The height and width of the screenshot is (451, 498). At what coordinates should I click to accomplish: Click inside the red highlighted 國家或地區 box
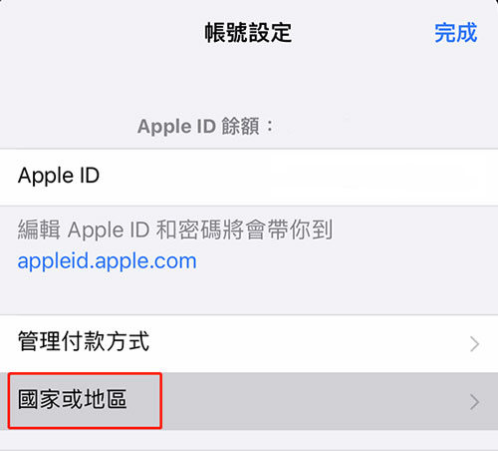tap(85, 400)
